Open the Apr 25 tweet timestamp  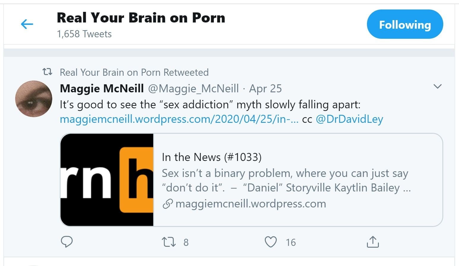265,88
